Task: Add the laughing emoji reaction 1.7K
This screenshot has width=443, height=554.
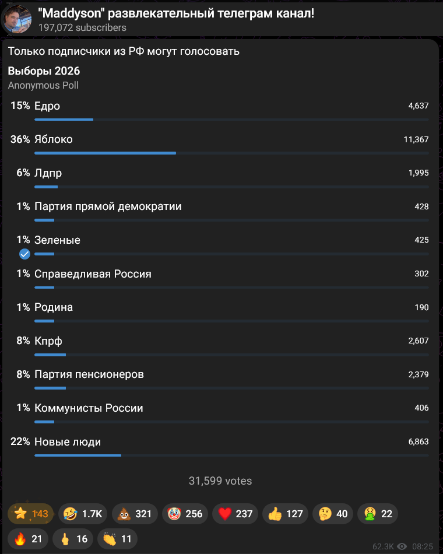Action: [x=83, y=513]
